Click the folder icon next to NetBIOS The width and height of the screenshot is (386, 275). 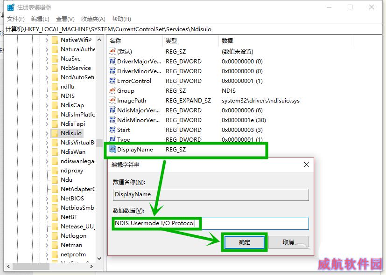pos(55,199)
